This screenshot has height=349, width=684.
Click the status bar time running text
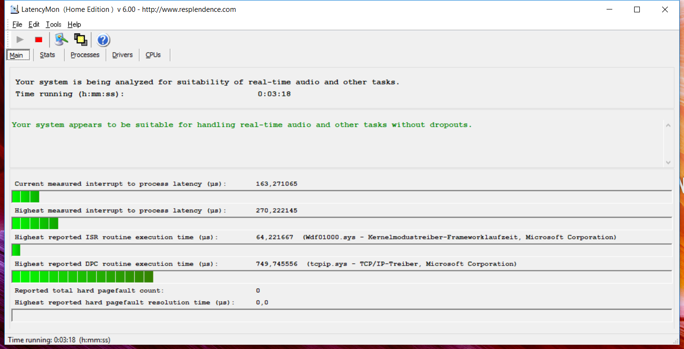pyautogui.click(x=59, y=340)
